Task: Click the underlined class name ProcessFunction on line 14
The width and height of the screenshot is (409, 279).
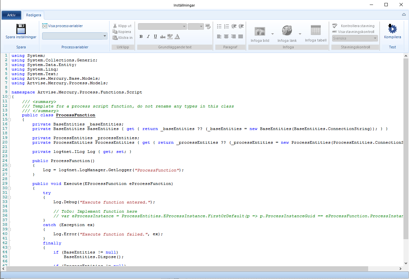Action: pos(76,115)
